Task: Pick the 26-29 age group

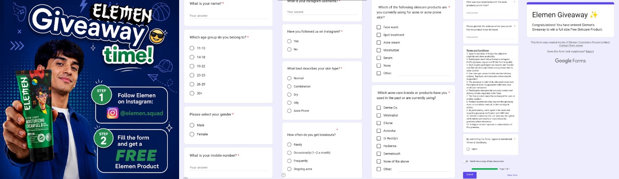Action: point(192,84)
